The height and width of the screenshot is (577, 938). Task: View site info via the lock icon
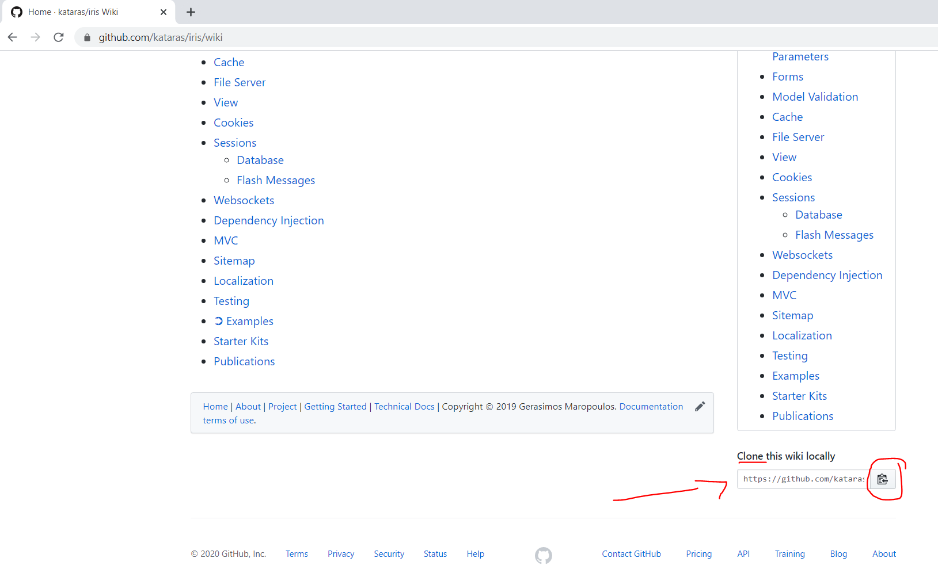coord(88,37)
